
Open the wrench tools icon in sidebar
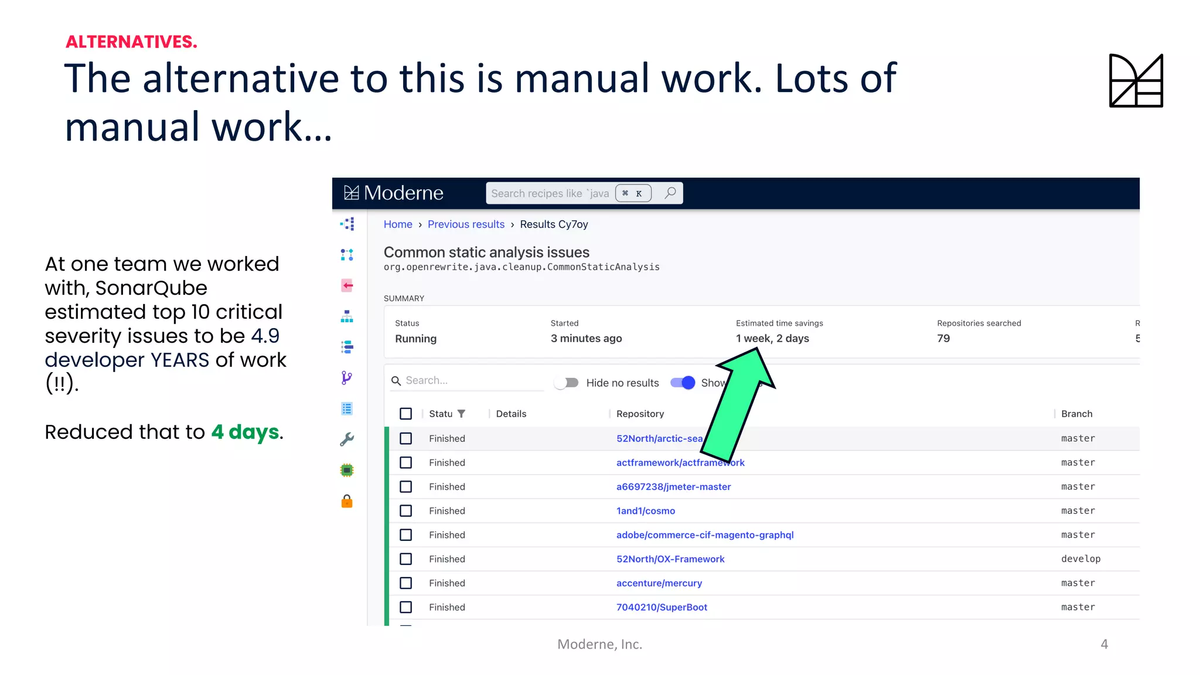[347, 439]
